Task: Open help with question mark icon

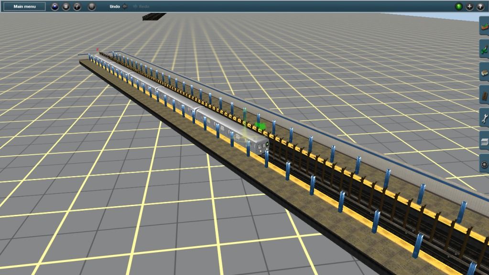Action: pyautogui.click(x=480, y=6)
